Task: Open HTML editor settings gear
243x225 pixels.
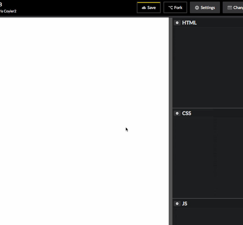Action: (177, 23)
